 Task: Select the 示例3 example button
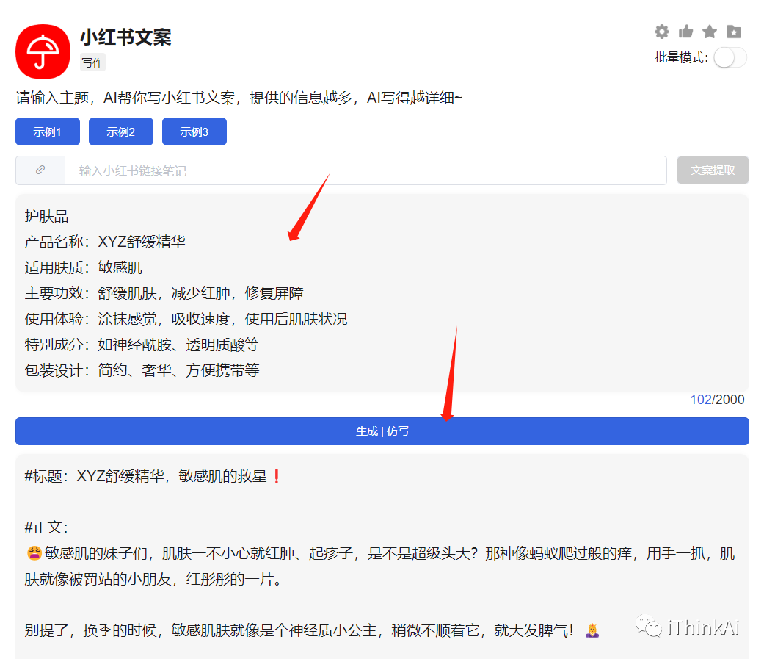click(194, 132)
